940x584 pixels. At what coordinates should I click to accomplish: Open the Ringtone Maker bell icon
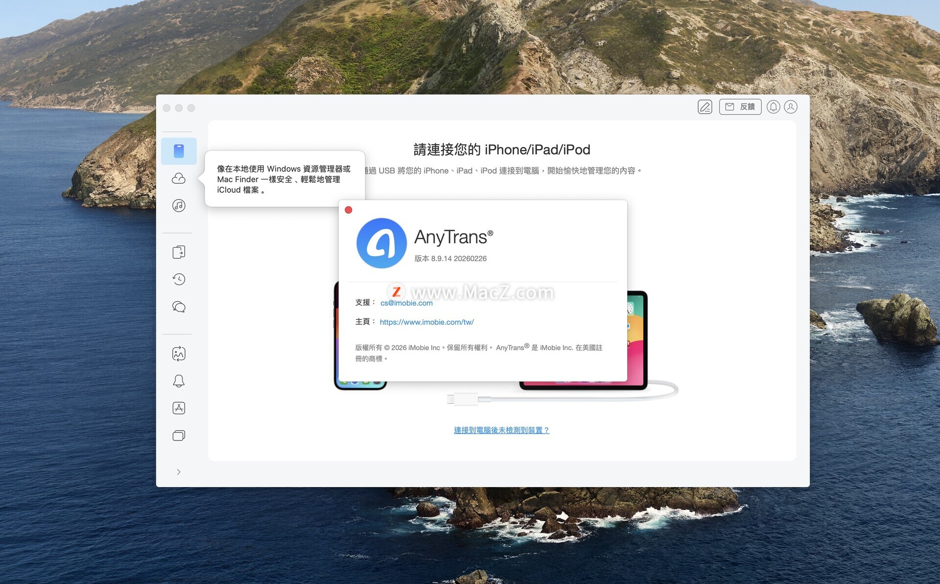179,381
